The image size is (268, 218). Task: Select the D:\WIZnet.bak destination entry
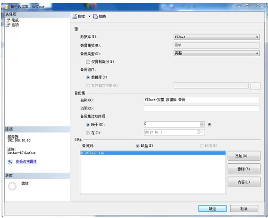(x=153, y=153)
